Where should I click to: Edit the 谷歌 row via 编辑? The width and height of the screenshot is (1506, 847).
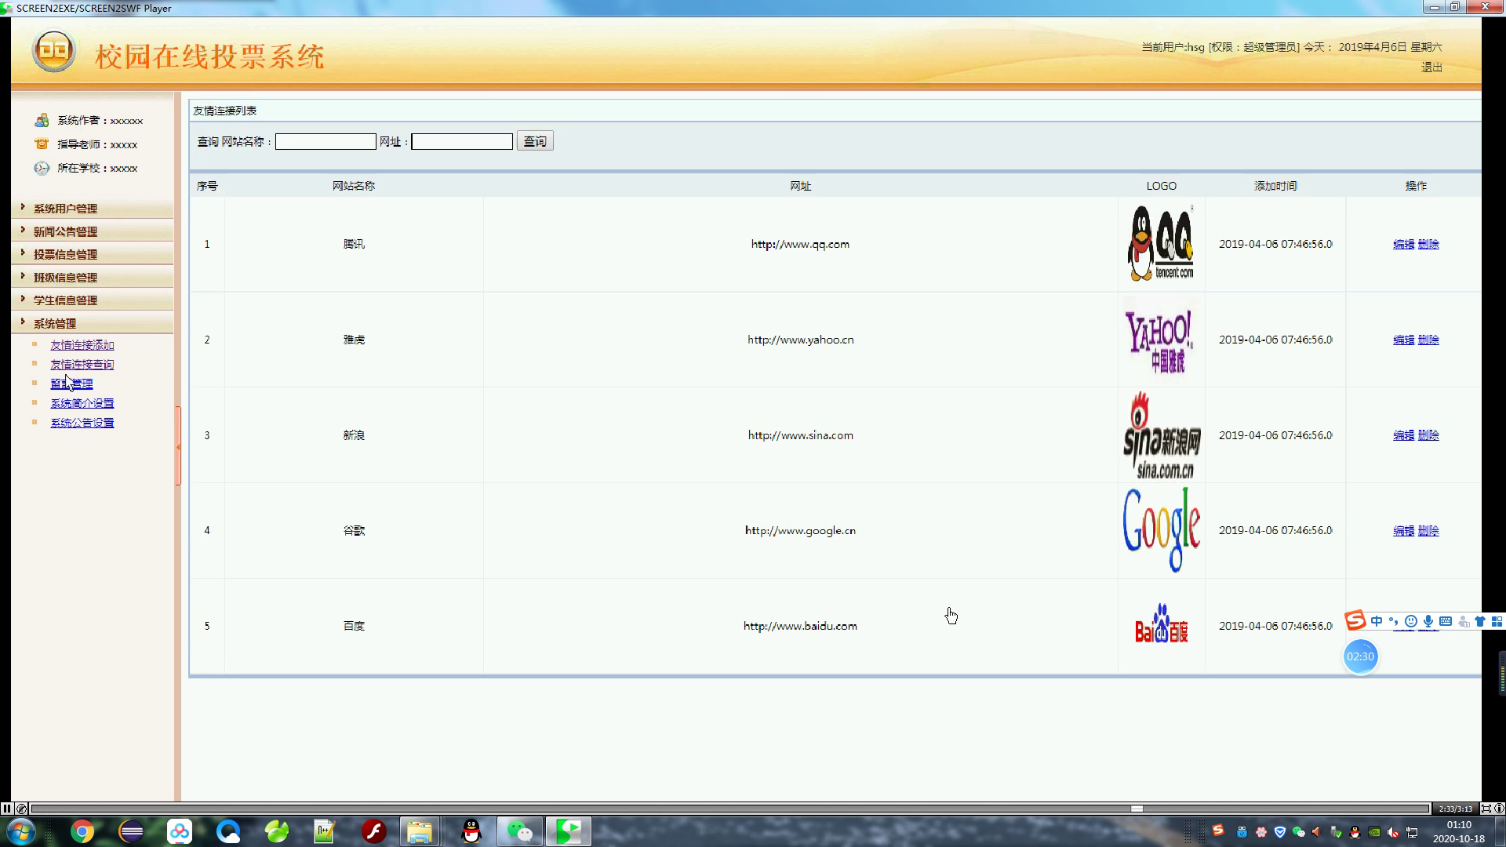tap(1403, 531)
